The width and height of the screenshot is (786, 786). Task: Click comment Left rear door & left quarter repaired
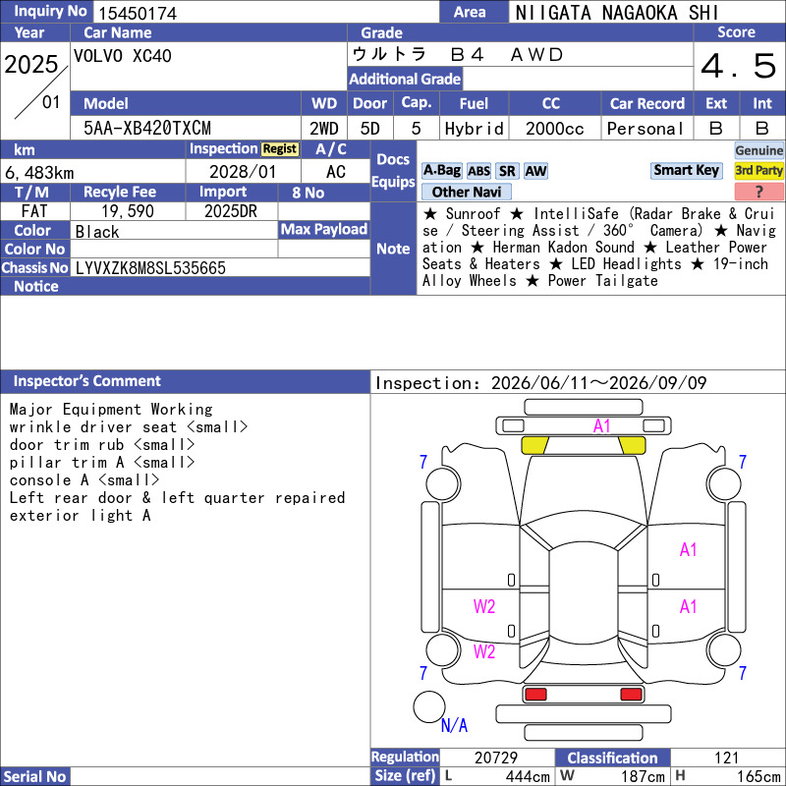tap(177, 498)
